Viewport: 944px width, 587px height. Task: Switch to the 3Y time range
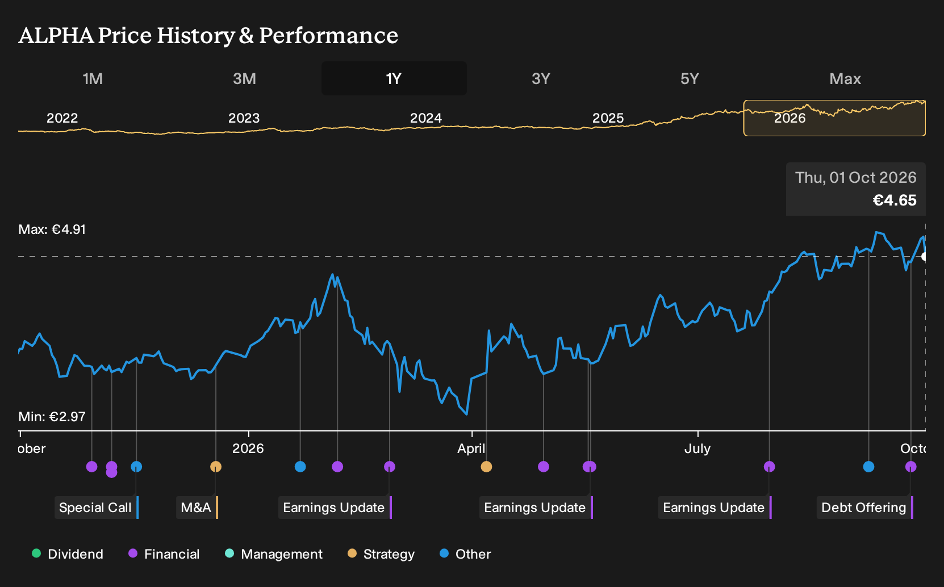point(541,78)
